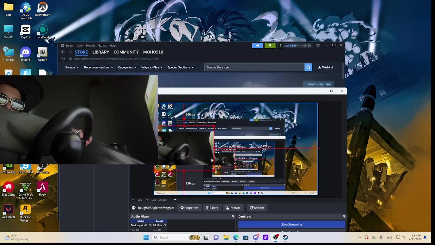Open VALORANT desktop shortcut

(x=8, y=212)
